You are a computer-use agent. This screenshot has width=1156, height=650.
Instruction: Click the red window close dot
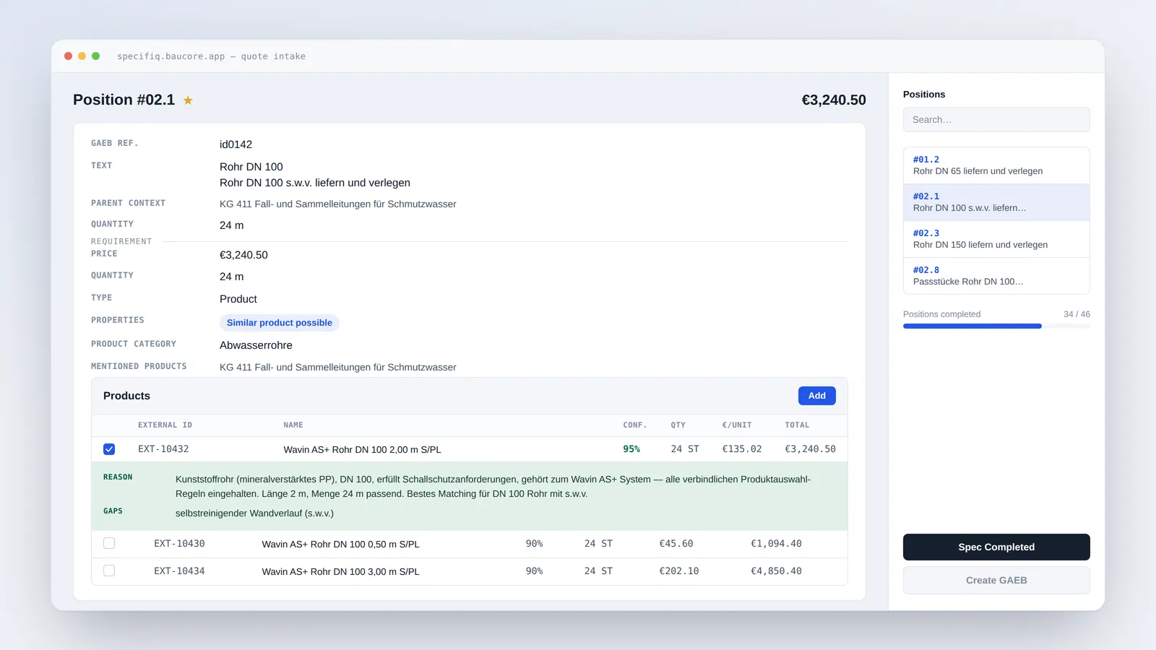pos(69,56)
